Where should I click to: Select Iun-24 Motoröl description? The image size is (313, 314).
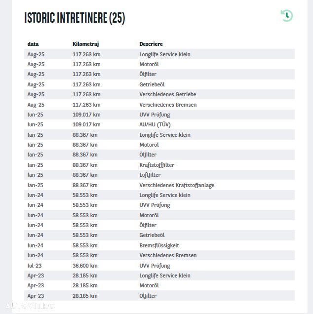(149, 215)
